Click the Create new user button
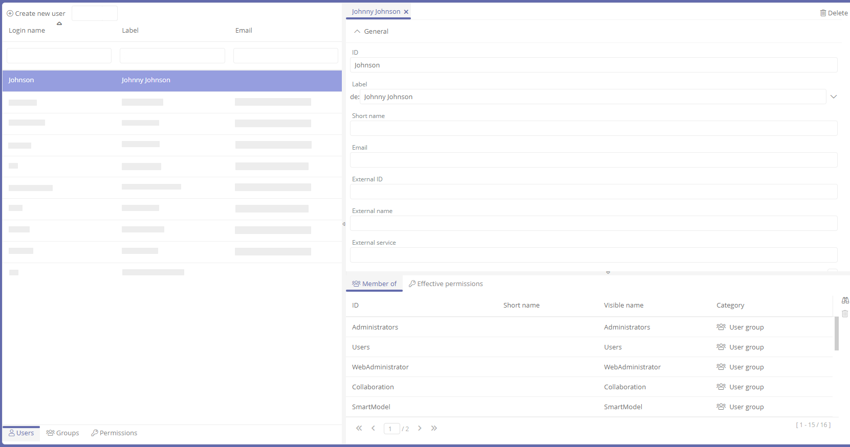 point(36,14)
